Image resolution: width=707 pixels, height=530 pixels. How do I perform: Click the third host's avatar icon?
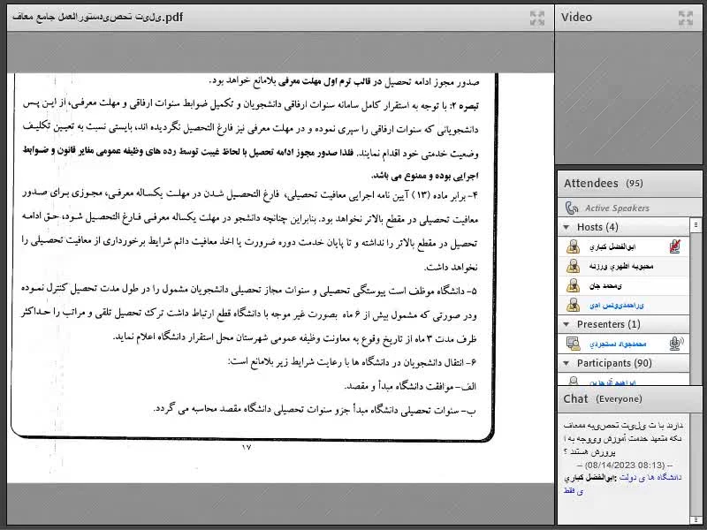[x=573, y=285]
